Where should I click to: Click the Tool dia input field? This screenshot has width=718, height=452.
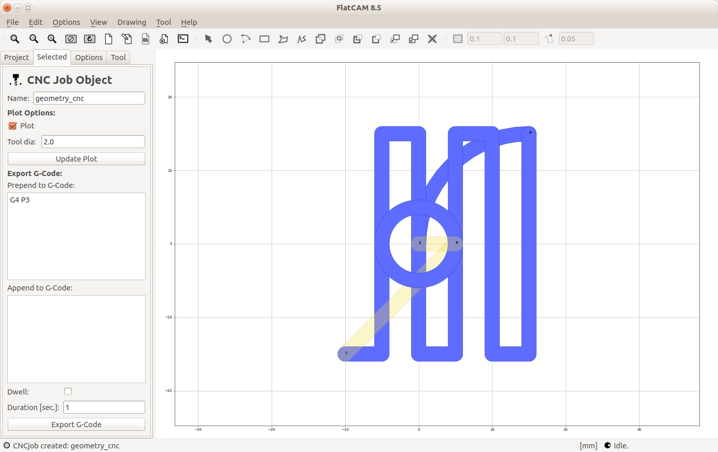click(93, 142)
